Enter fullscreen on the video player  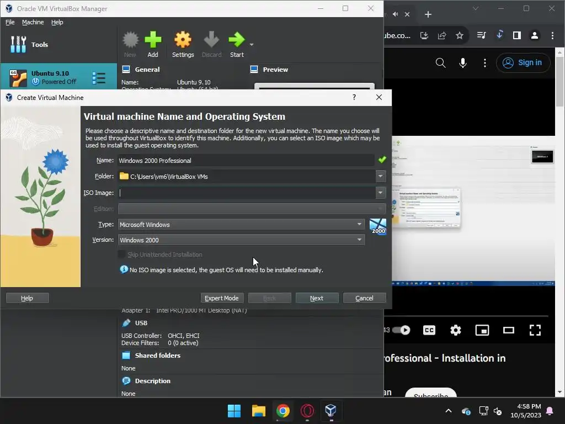click(x=535, y=330)
